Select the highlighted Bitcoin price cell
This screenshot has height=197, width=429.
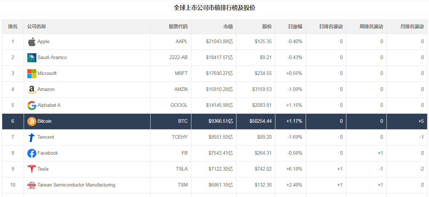[x=256, y=121]
